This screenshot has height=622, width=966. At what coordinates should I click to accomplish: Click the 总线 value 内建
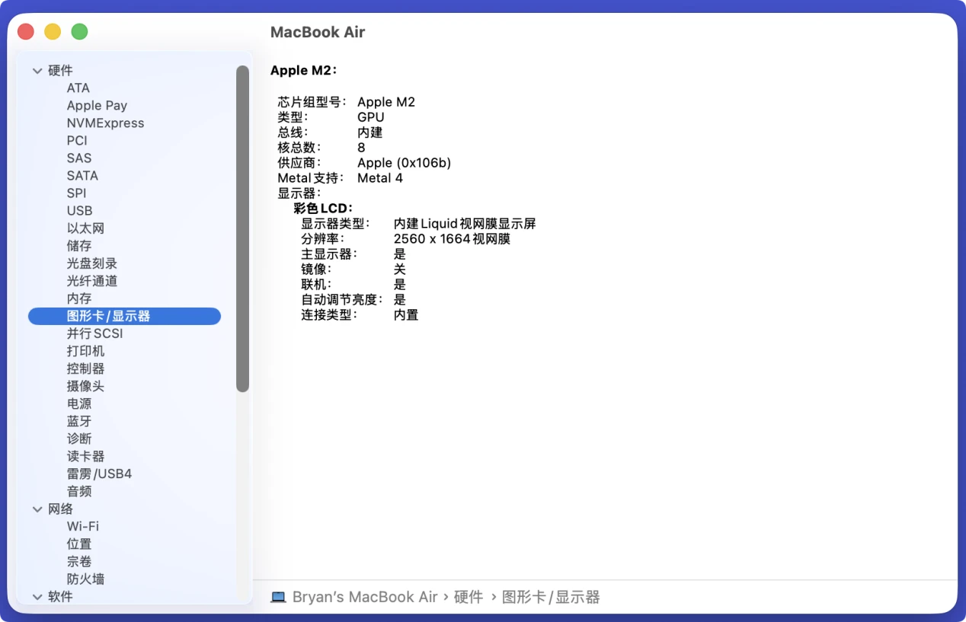click(370, 132)
